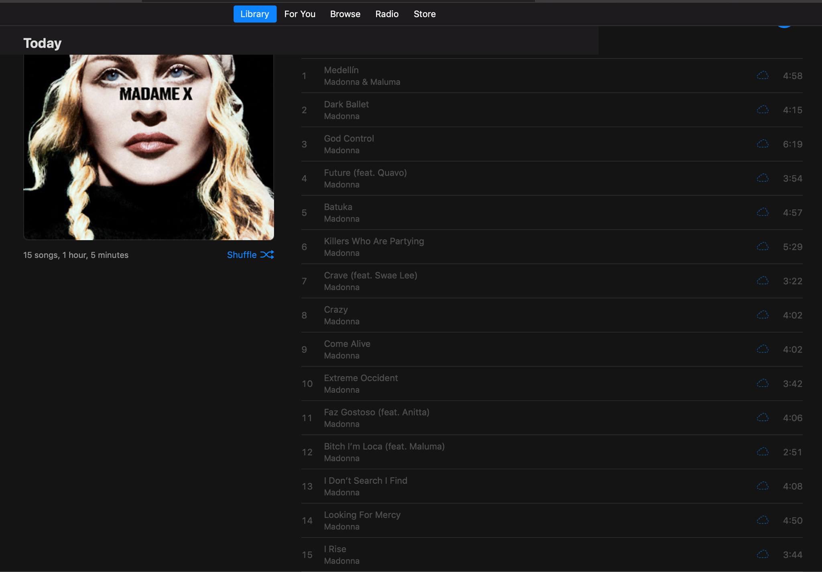Click the cloud download icon for Medellín

click(763, 75)
